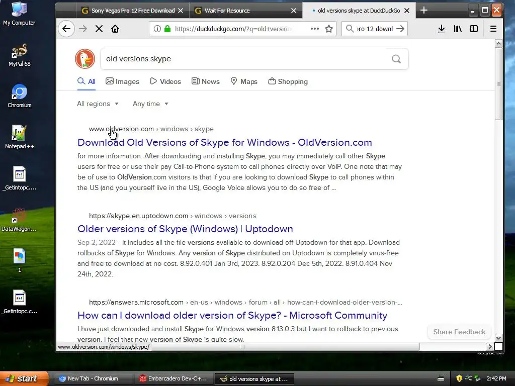515x386 pixels.
Task: Click the search bar magnifier icon
Action: 350,29
